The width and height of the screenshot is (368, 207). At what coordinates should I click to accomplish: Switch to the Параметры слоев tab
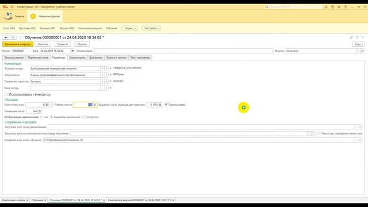pos(38,57)
